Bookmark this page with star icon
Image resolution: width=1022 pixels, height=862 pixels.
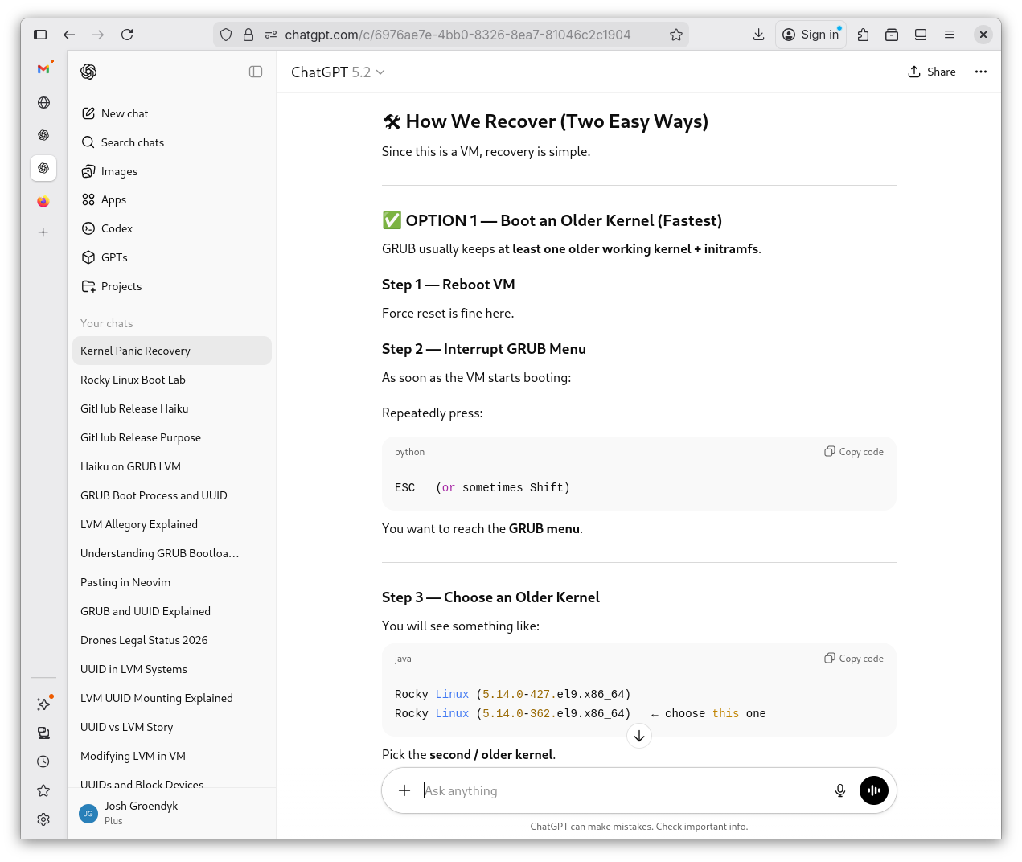[675, 35]
